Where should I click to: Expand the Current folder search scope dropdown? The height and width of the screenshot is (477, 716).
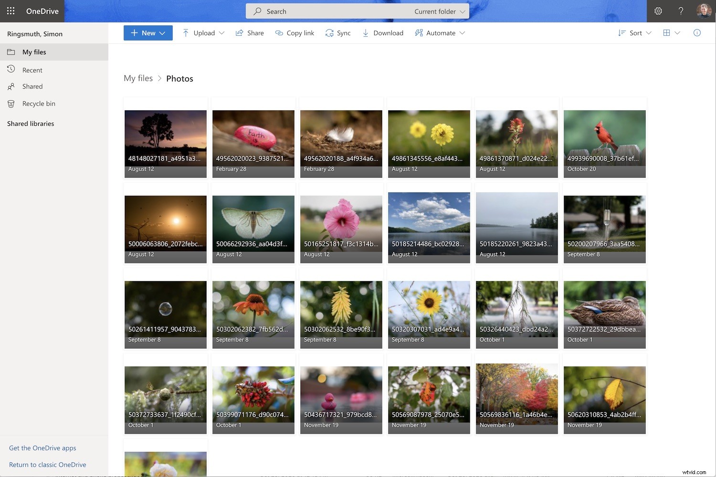click(440, 11)
